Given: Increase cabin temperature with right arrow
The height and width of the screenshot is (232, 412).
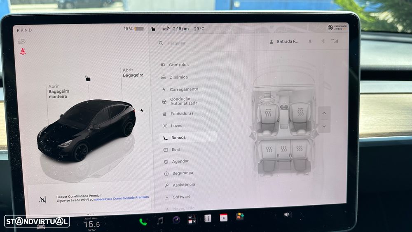Looking at the screenshot, I should pyautogui.click(x=105, y=224).
